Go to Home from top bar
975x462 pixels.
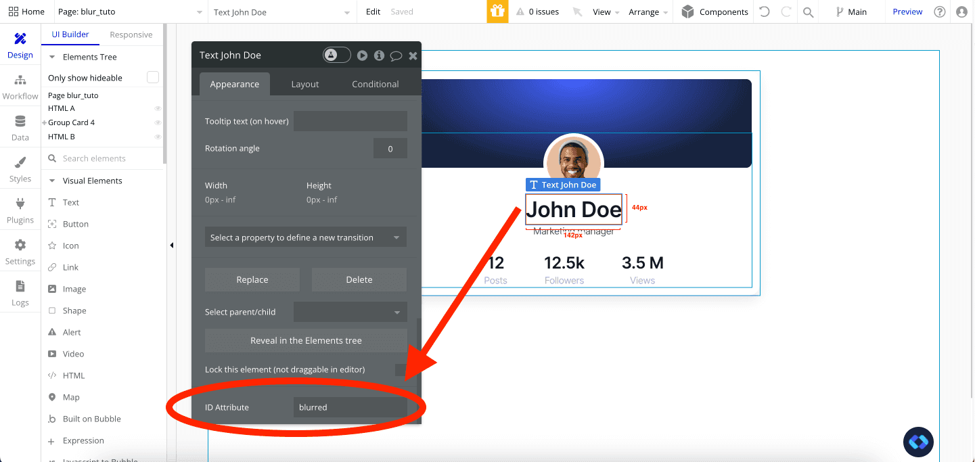[27, 11]
